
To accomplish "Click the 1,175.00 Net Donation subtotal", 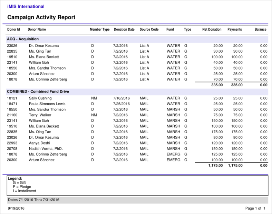I will 215,165.
